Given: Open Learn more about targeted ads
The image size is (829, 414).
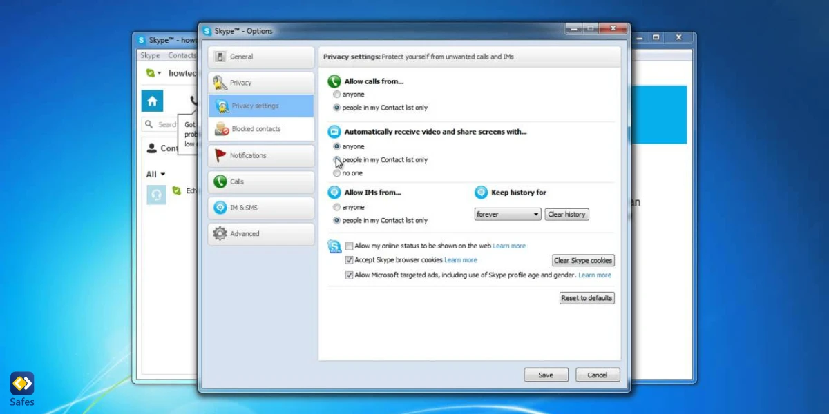Looking at the screenshot, I should [595, 275].
